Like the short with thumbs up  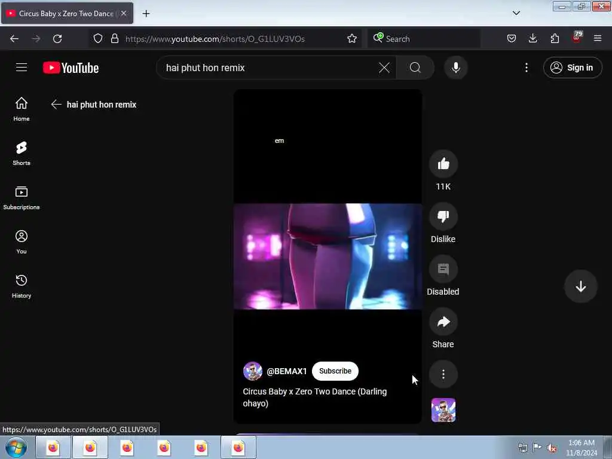click(x=443, y=164)
